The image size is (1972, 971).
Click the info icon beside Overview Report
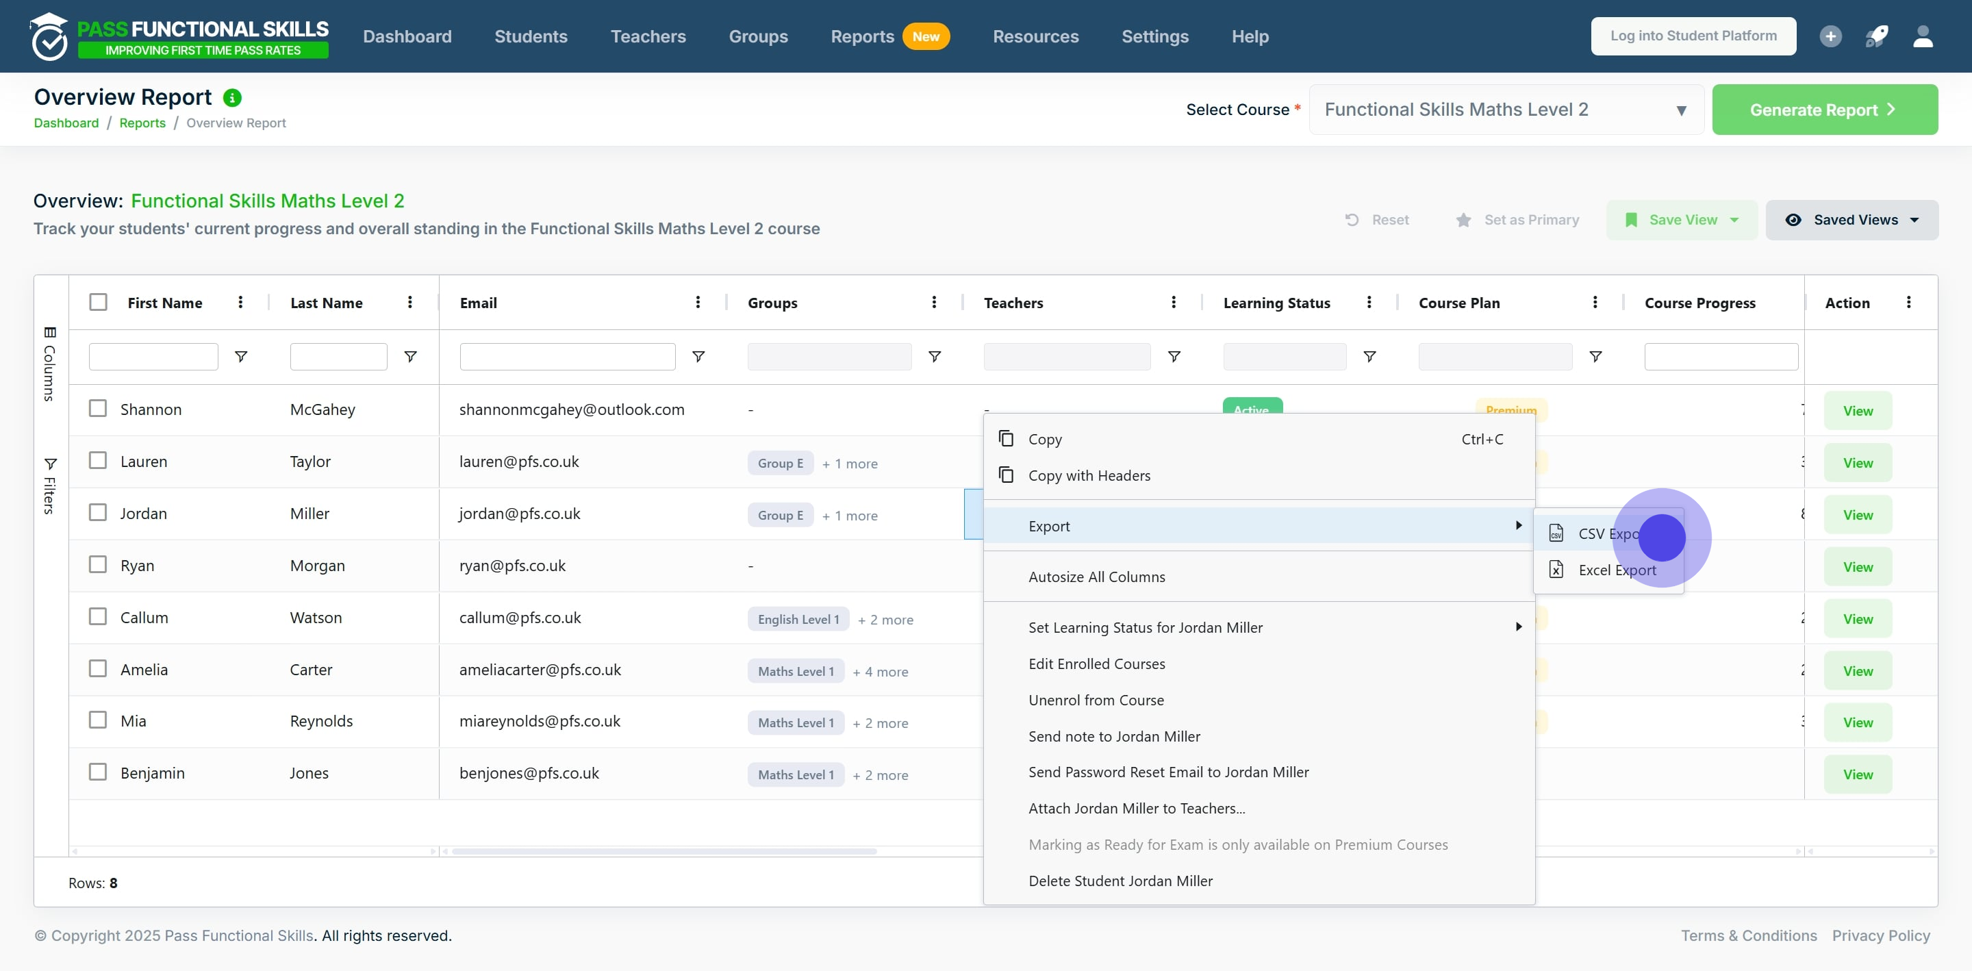[232, 98]
